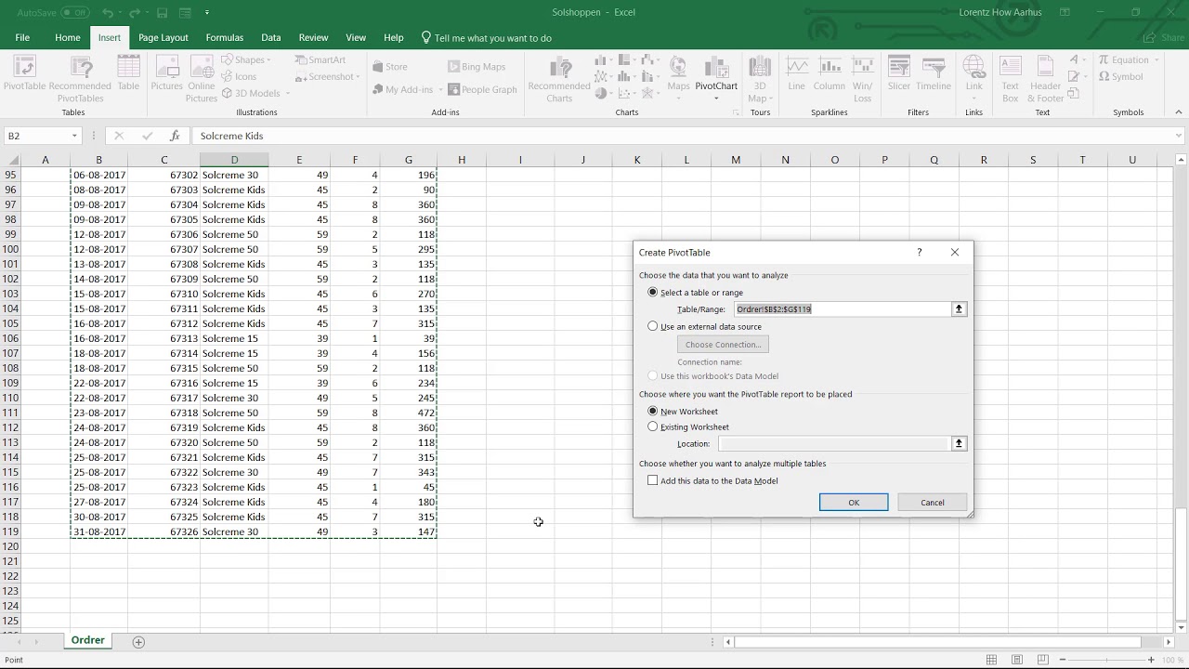Open the File tab
The height and width of the screenshot is (669, 1189).
click(22, 37)
